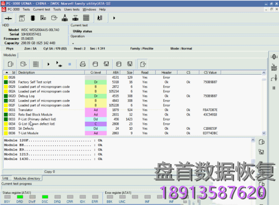279x205 pixels.
Task: Click the purple C level cell for G-List
Action: (96, 124)
